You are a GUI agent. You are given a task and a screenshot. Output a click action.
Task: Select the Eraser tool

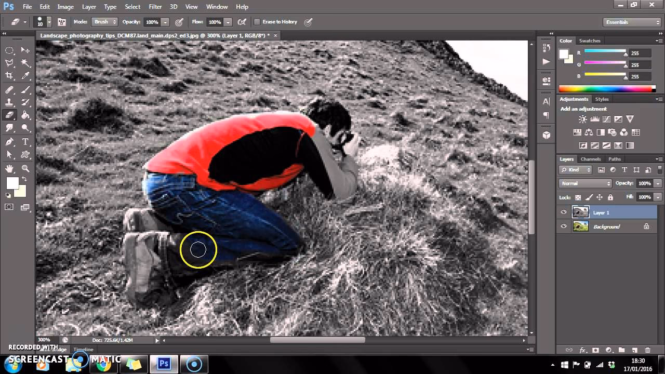[8, 115]
